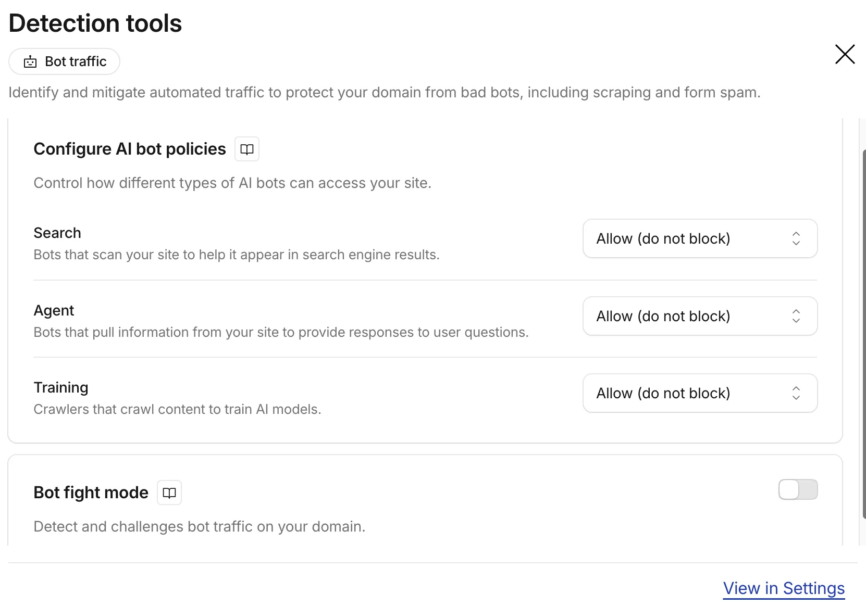866x606 pixels.
Task: Click the Configure AI bot policies heading
Action: coord(130,149)
